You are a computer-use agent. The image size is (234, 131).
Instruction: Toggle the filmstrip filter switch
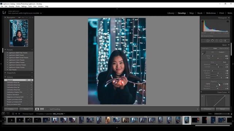click(x=231, y=114)
